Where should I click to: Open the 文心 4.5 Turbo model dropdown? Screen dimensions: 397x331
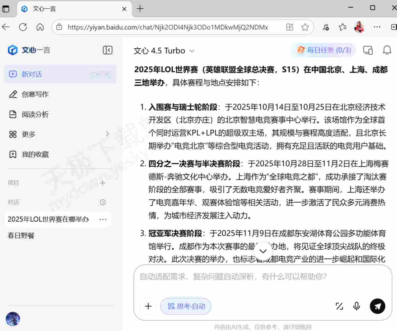click(x=164, y=51)
